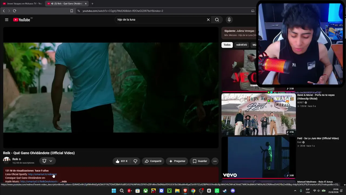Launch Xbox app from the taskbar
Screen dimensions: 346x195
pos(146,191)
